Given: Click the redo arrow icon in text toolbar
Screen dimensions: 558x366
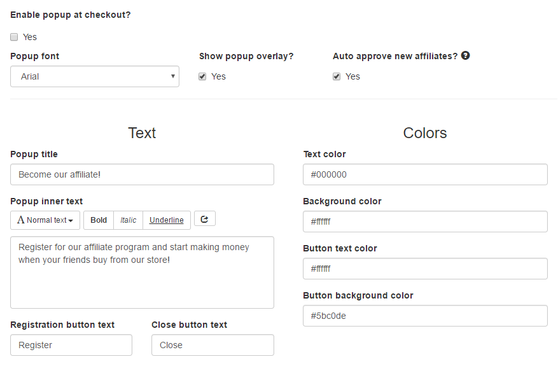Looking at the screenshot, I should [x=205, y=219].
